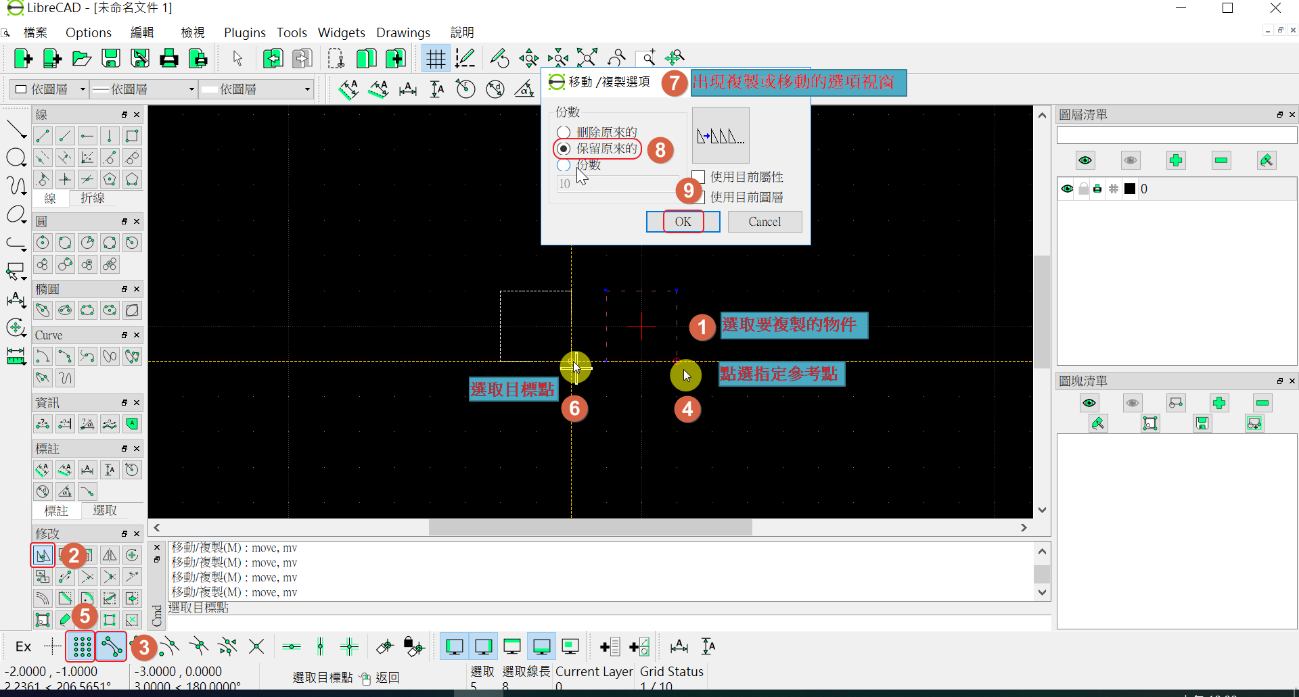This screenshot has height=697, width=1299.
Task: Click the Remove Layer minus icon
Action: click(x=1221, y=160)
